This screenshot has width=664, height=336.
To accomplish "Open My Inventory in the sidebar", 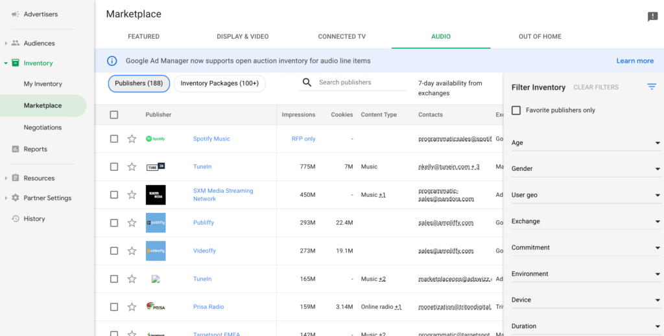I will coord(43,84).
